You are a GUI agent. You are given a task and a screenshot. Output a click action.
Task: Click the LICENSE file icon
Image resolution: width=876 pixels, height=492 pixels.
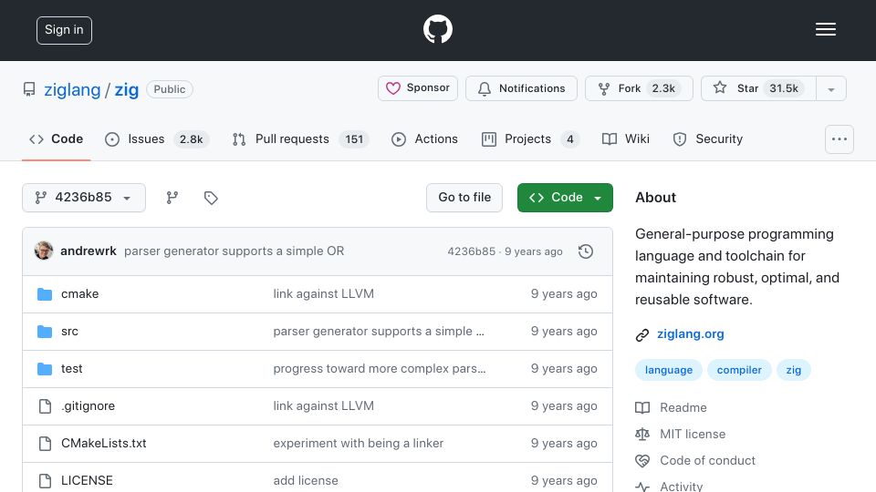(x=45, y=480)
